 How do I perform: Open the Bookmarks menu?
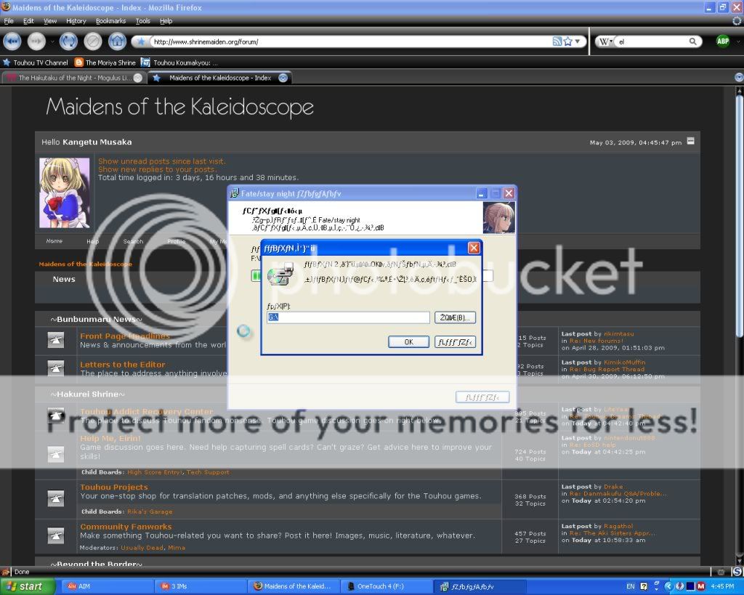point(110,21)
